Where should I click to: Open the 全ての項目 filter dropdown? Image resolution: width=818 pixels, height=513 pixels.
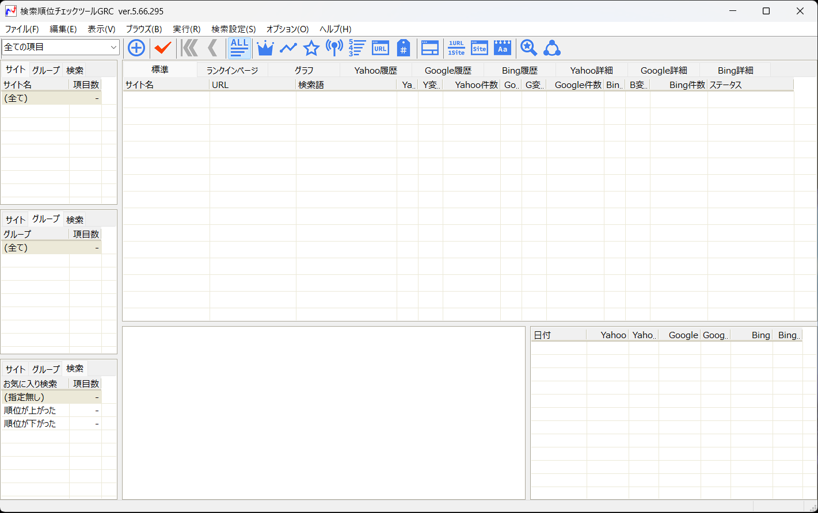pyautogui.click(x=60, y=47)
